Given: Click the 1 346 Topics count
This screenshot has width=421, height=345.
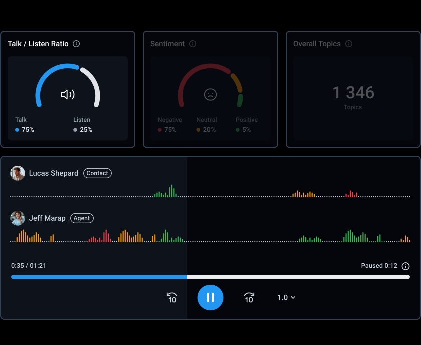Looking at the screenshot, I should click(x=353, y=93).
